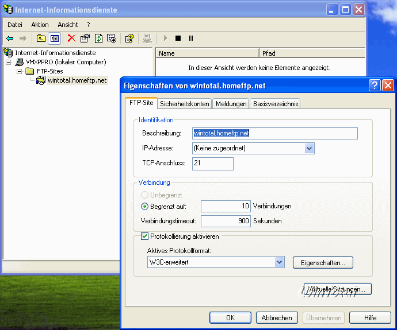Viewport: 397px width, 330px height.
Task: Go up one level via folder icon
Action: click(x=41, y=38)
